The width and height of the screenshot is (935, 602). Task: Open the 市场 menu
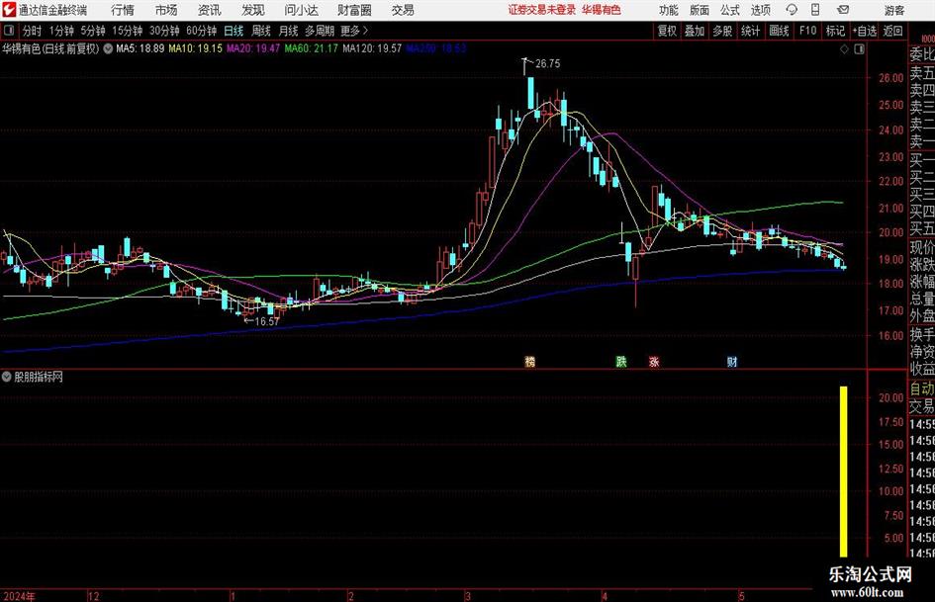tap(166, 10)
